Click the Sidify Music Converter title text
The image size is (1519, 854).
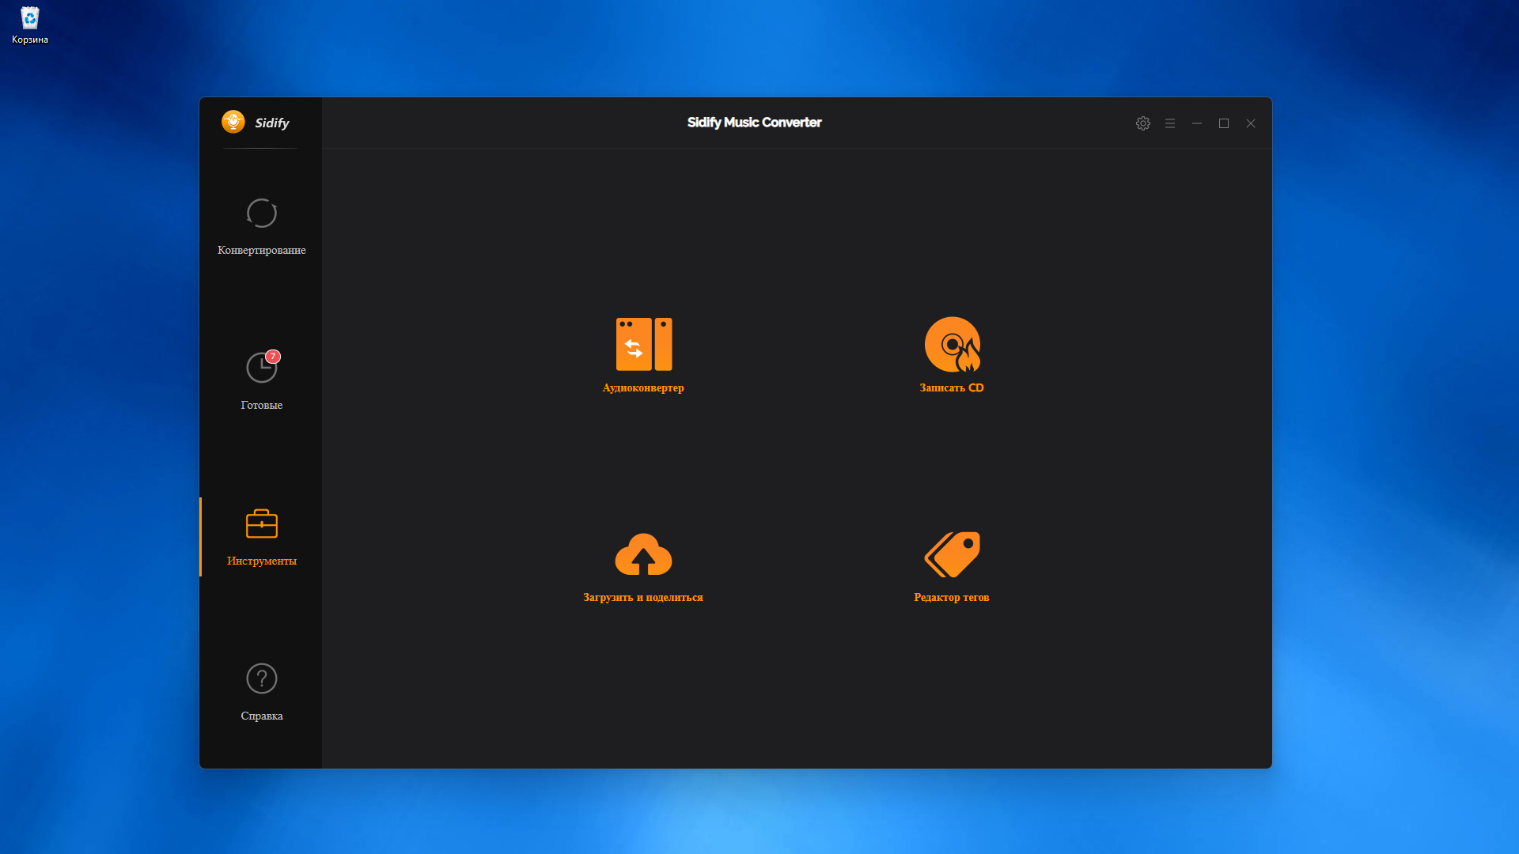pos(754,123)
